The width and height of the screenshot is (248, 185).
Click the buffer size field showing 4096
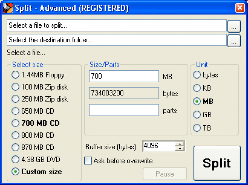click(x=159, y=146)
